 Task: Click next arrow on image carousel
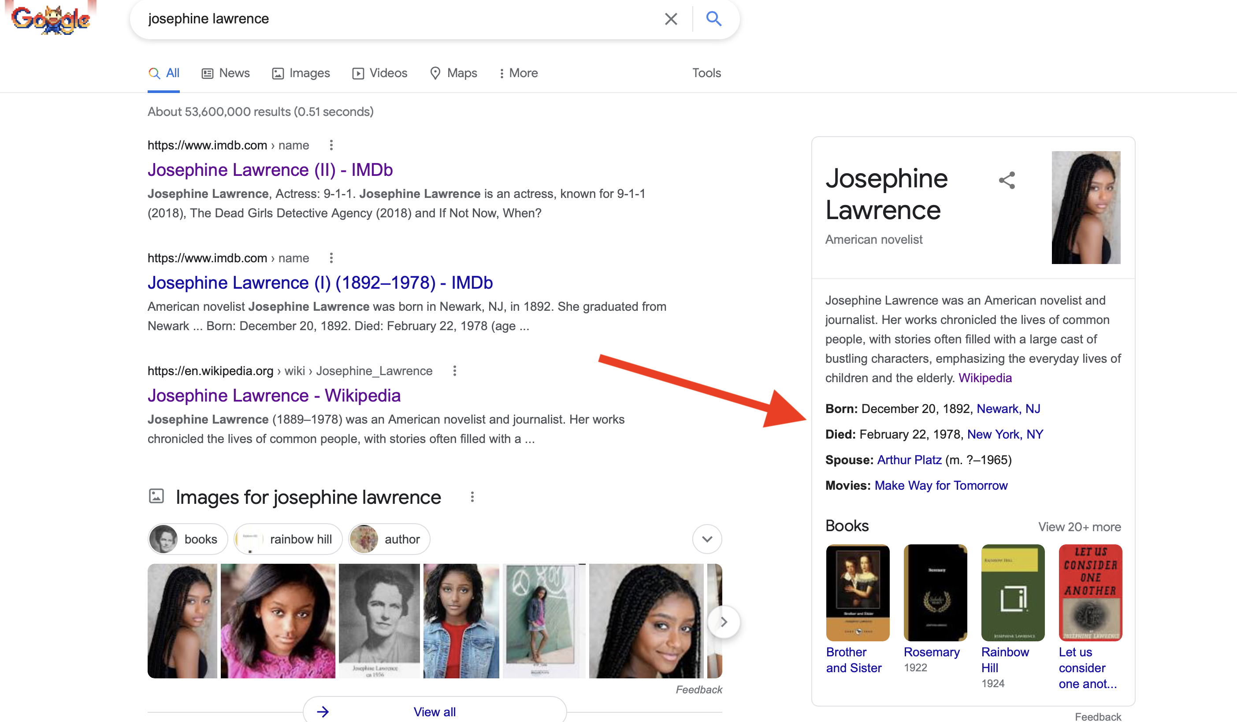(724, 622)
